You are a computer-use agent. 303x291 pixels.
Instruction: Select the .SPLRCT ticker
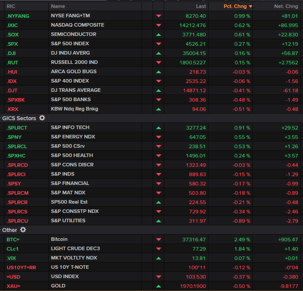point(17,128)
